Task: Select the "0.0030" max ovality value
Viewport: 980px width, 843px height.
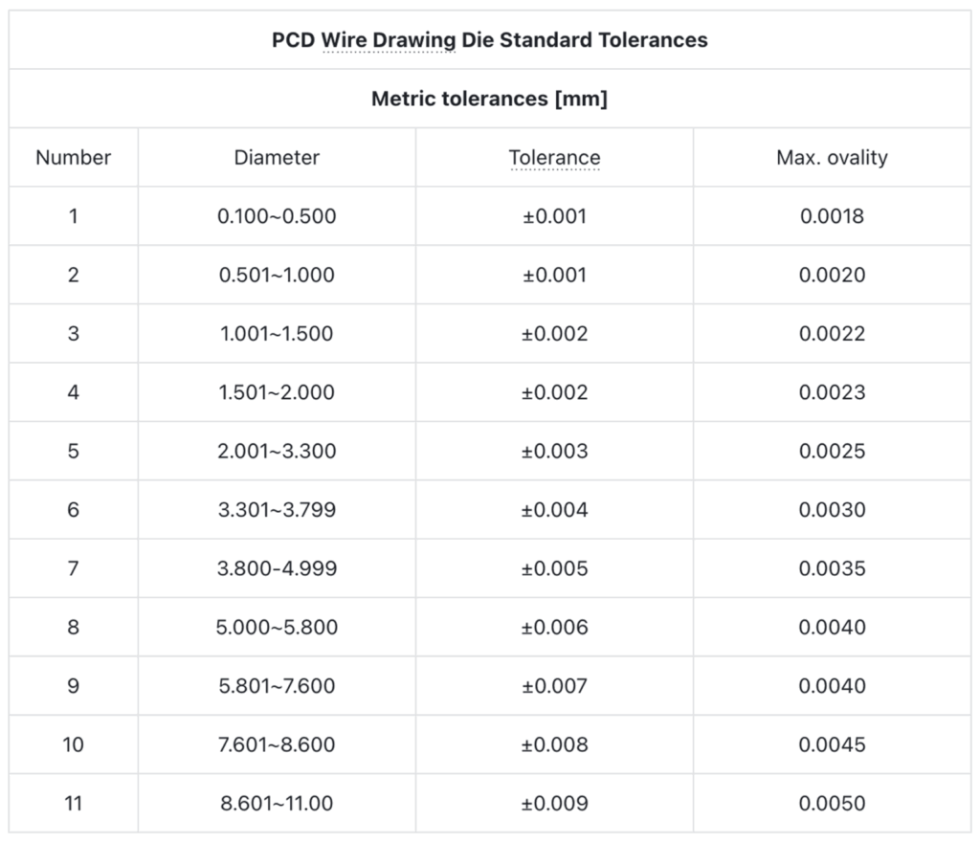Action: 832,509
